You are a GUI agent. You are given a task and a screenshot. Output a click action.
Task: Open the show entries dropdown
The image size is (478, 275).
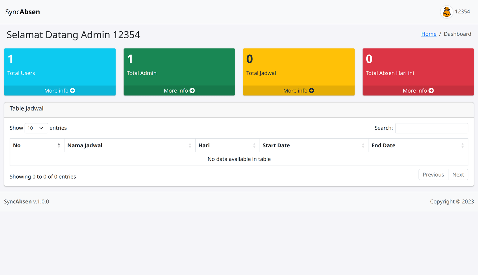click(36, 128)
